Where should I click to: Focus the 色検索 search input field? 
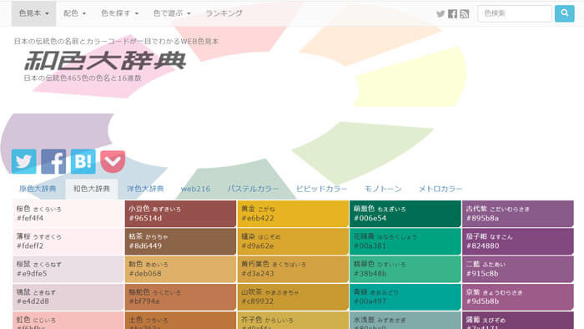(515, 13)
